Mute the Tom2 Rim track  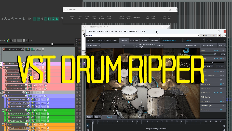click(77, 118)
